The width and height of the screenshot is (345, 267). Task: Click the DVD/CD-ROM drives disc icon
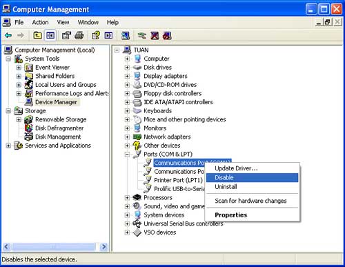[137, 85]
